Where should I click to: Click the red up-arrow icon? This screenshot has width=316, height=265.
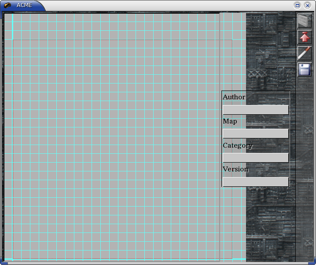[x=305, y=37]
